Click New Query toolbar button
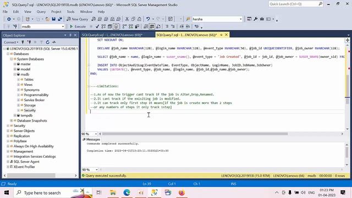Screen dimensions: 352x198 pyautogui.click(x=78, y=19)
